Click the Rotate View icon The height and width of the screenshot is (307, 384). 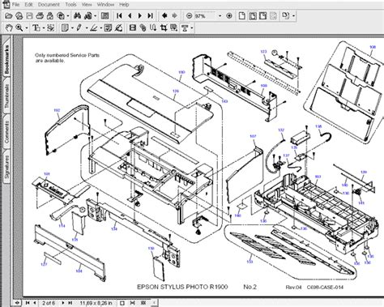pyautogui.click(x=286, y=16)
